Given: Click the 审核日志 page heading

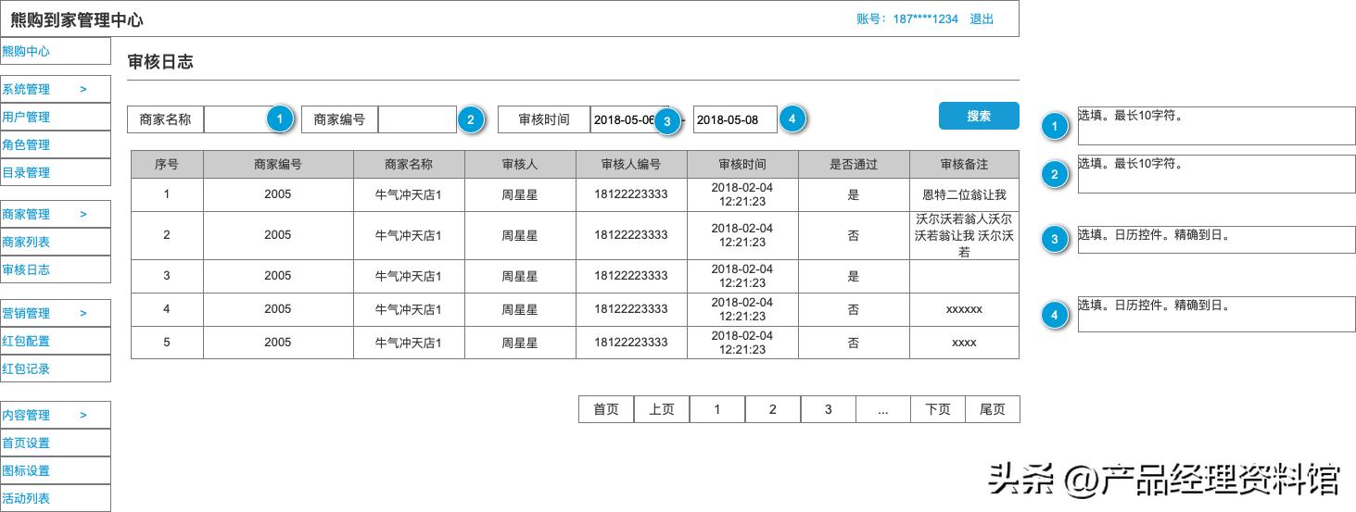Looking at the screenshot, I should pos(160,62).
